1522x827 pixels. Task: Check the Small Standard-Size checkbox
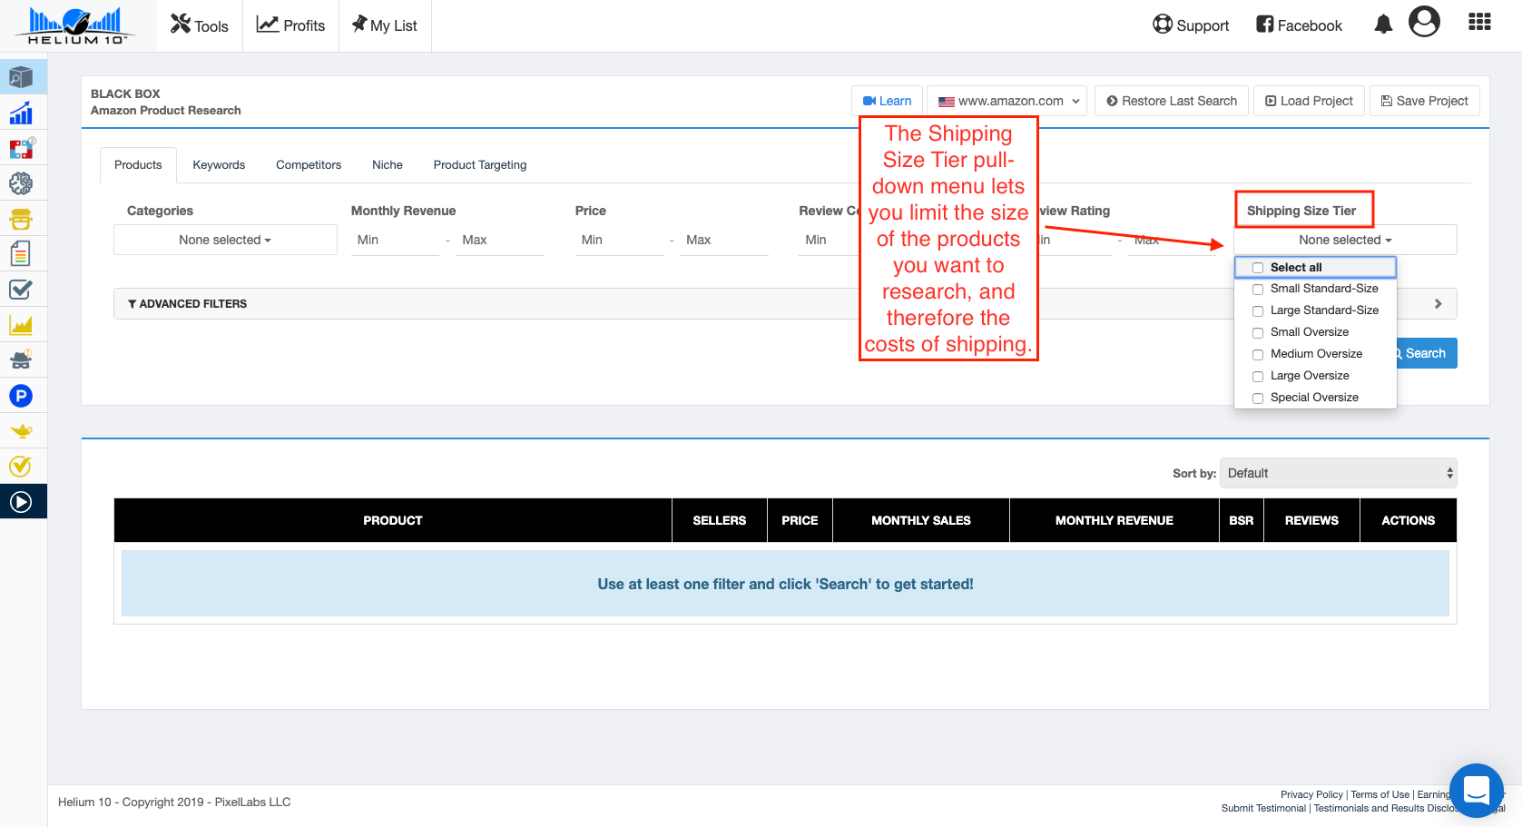coord(1258,290)
